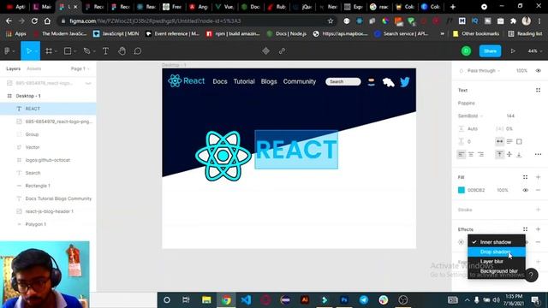Choose Drop shadow effect option
The width and height of the screenshot is (548, 308).
(x=497, y=252)
